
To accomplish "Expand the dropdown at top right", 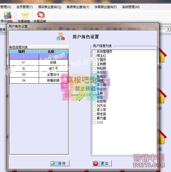I will [168, 29].
